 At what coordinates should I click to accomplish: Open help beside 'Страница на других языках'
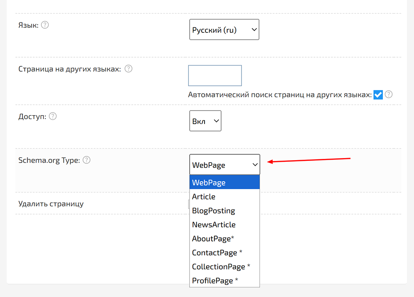128,69
